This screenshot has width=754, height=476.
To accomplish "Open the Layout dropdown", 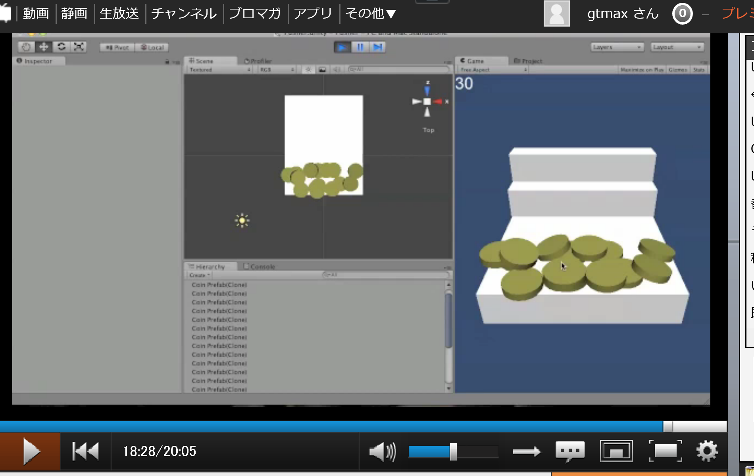I will click(677, 47).
